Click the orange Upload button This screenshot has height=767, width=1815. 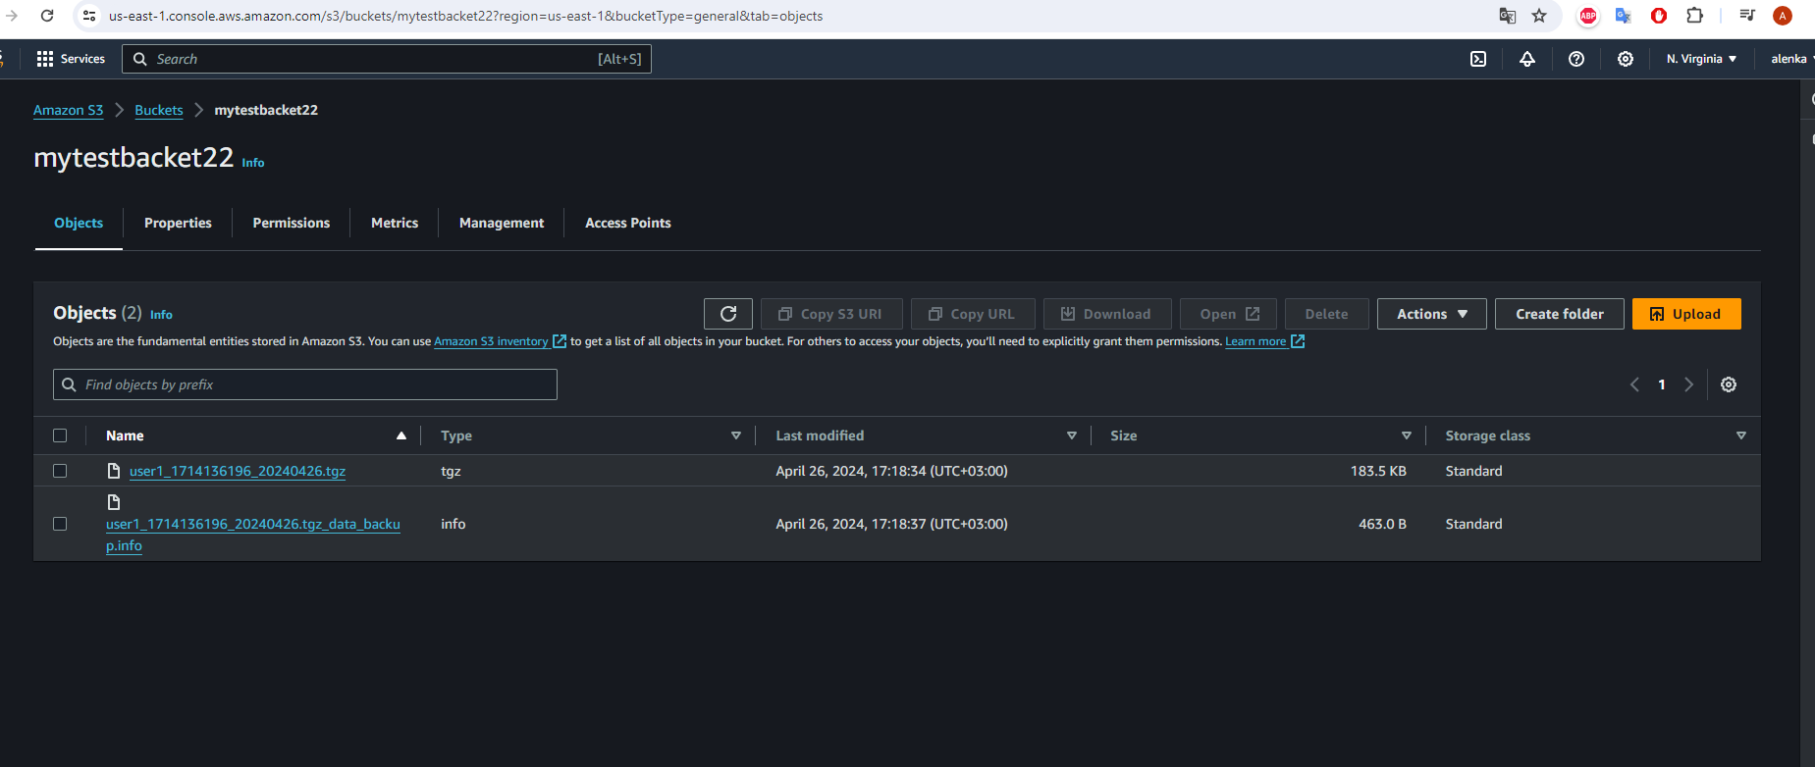[1685, 314]
